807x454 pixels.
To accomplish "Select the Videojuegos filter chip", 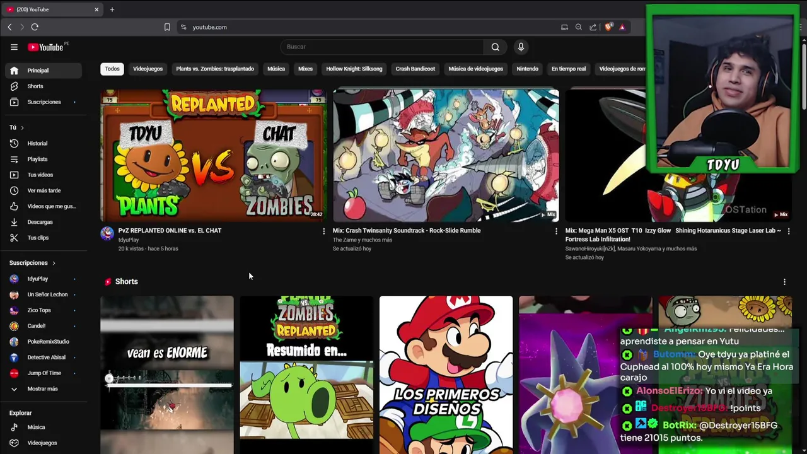I will coord(148,69).
